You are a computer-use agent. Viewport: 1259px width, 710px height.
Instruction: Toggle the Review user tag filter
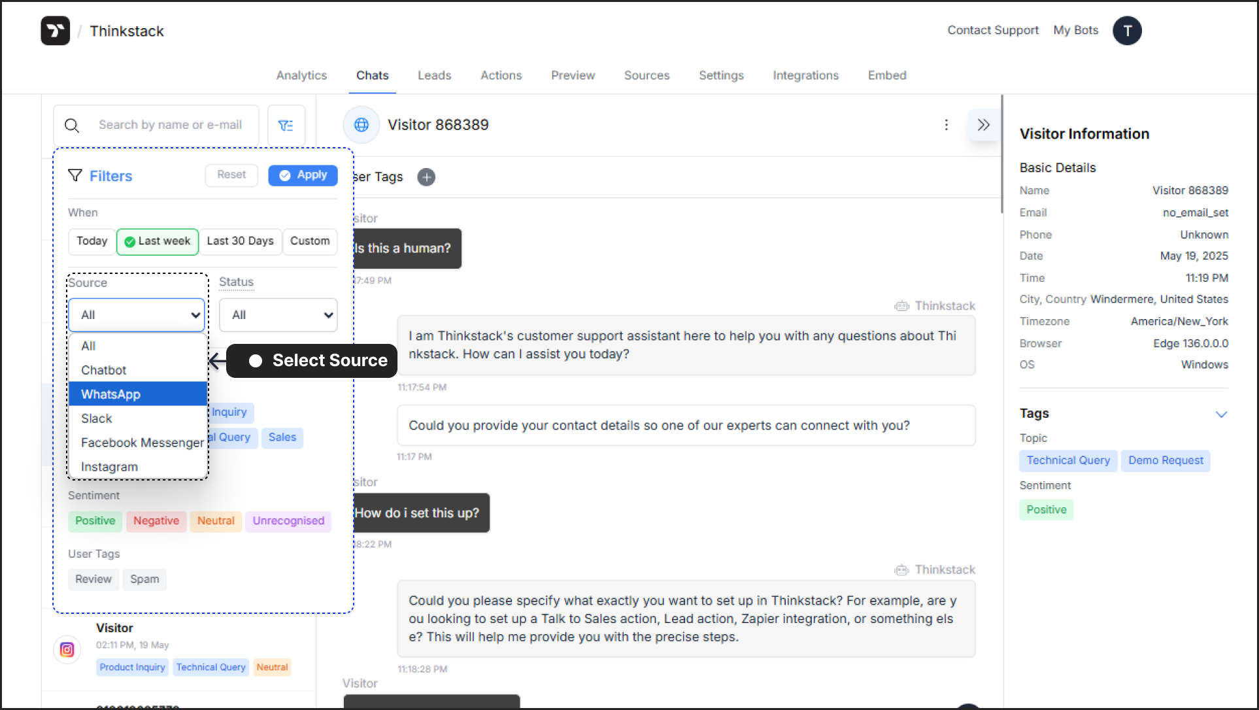tap(93, 579)
